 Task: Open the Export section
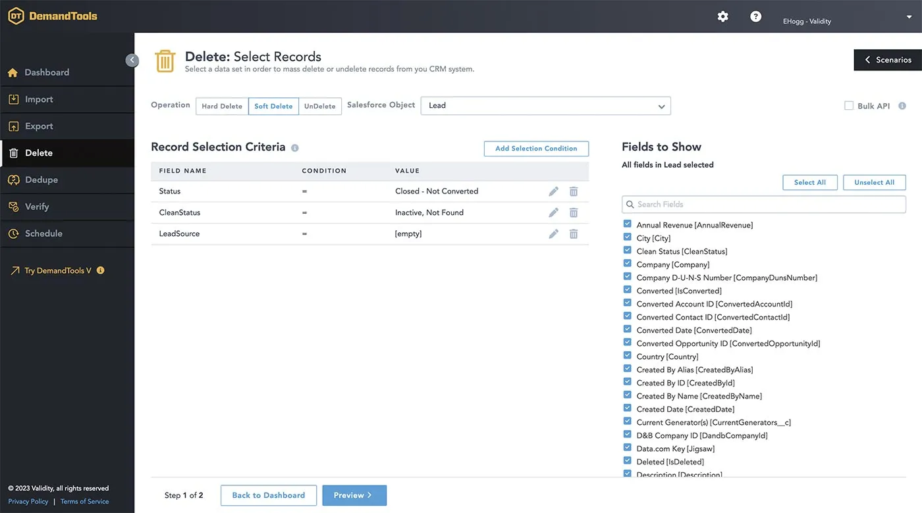pos(67,126)
